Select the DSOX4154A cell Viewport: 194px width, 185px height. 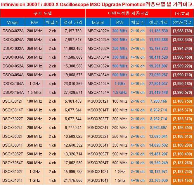tap(13, 93)
